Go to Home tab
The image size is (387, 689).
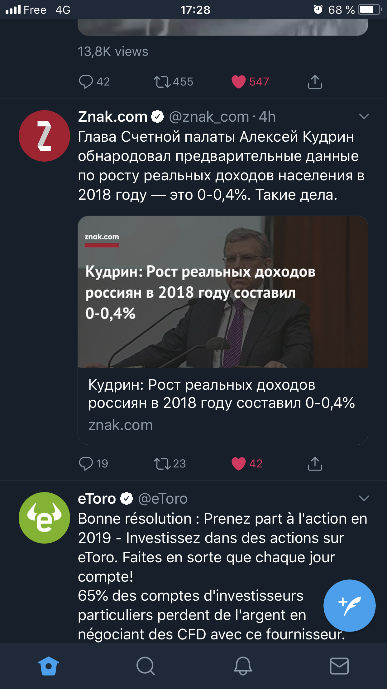coord(49,666)
